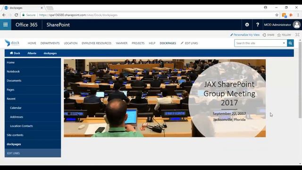
Task: Open PROJECTS in the top navigation
Action: click(138, 43)
